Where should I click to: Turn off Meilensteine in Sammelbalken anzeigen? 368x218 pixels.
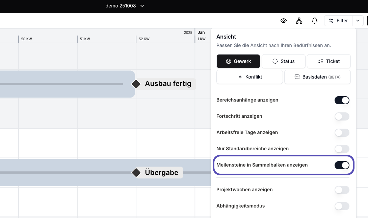pos(342,165)
